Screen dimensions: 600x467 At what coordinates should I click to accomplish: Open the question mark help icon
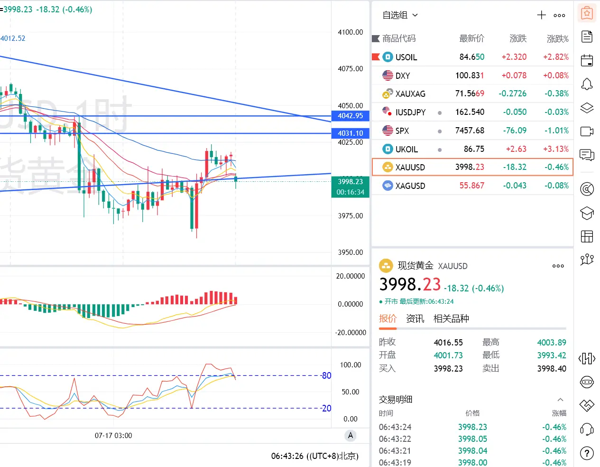pos(587,453)
